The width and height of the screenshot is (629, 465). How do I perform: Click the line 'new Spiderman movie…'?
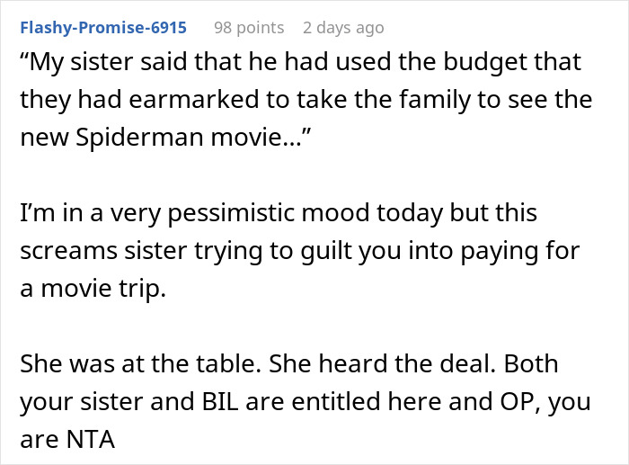[x=165, y=138]
